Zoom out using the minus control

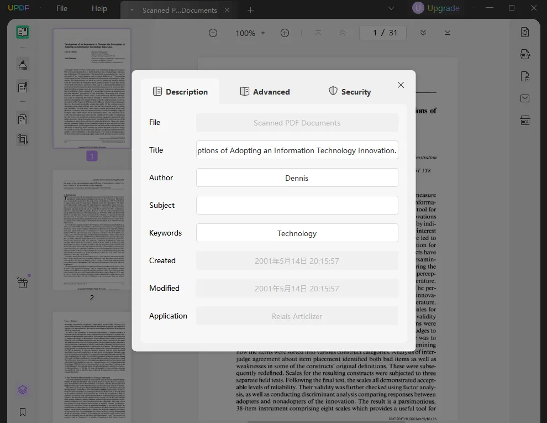(x=213, y=33)
